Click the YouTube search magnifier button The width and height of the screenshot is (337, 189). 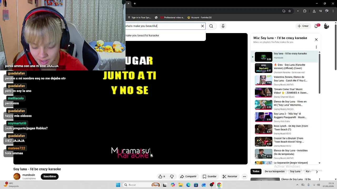pyautogui.click(x=211, y=26)
